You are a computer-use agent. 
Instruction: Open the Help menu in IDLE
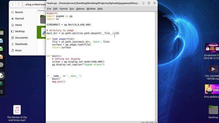pyautogui.click(x=100, y=9)
